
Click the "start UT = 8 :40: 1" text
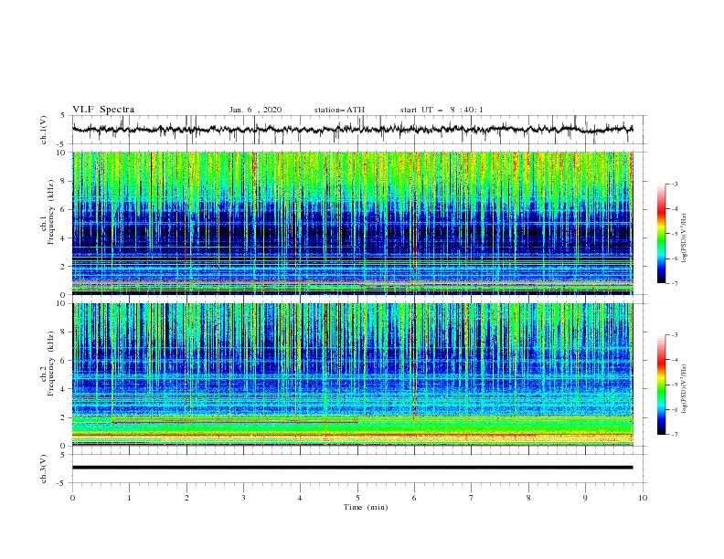pyautogui.click(x=442, y=110)
